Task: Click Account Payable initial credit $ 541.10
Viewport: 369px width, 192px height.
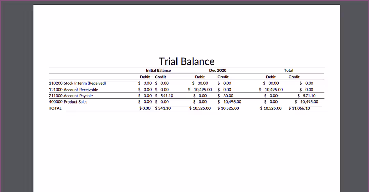Action: 164,96
